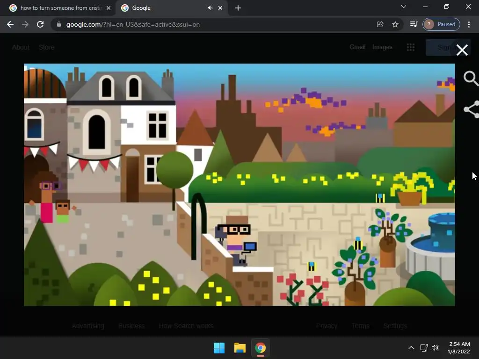Click the Store link
The height and width of the screenshot is (359, 479).
pos(46,47)
